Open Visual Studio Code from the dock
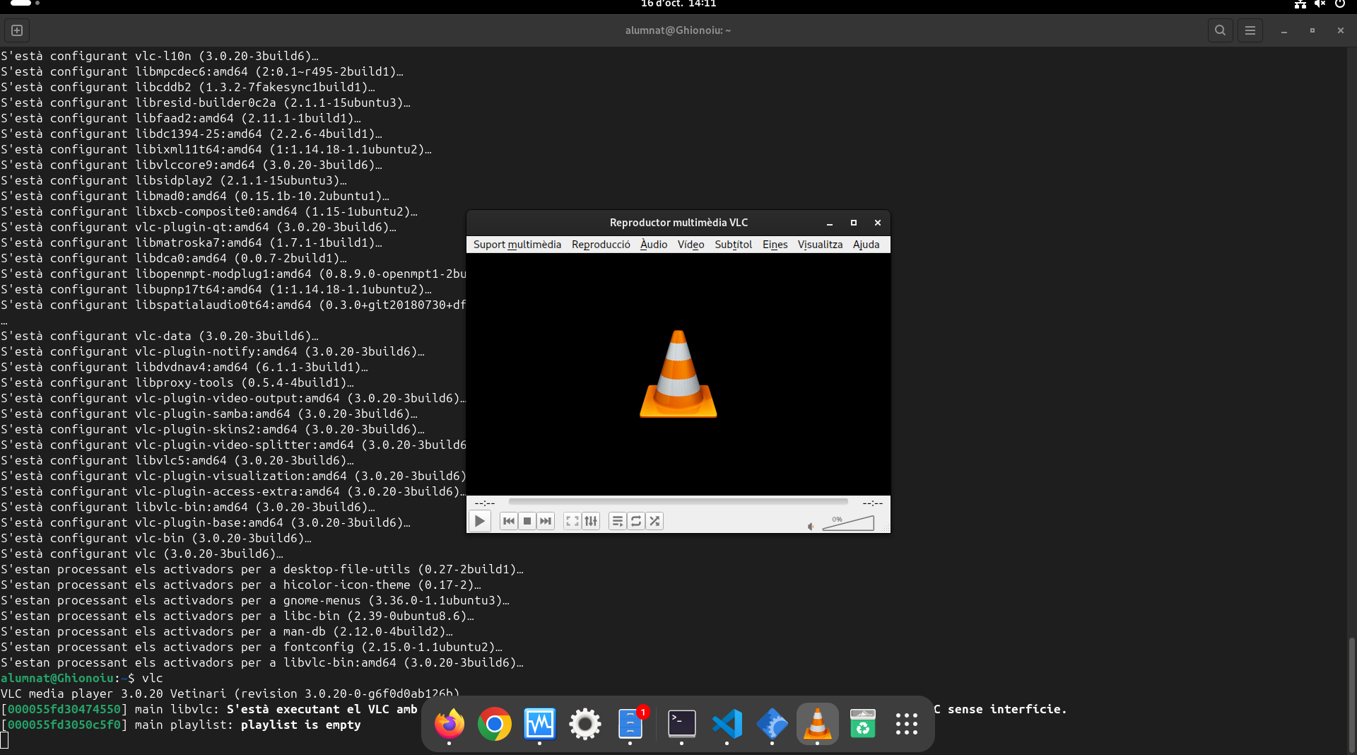 tap(727, 724)
